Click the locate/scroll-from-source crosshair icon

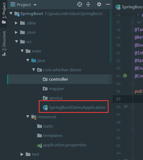click(80, 5)
